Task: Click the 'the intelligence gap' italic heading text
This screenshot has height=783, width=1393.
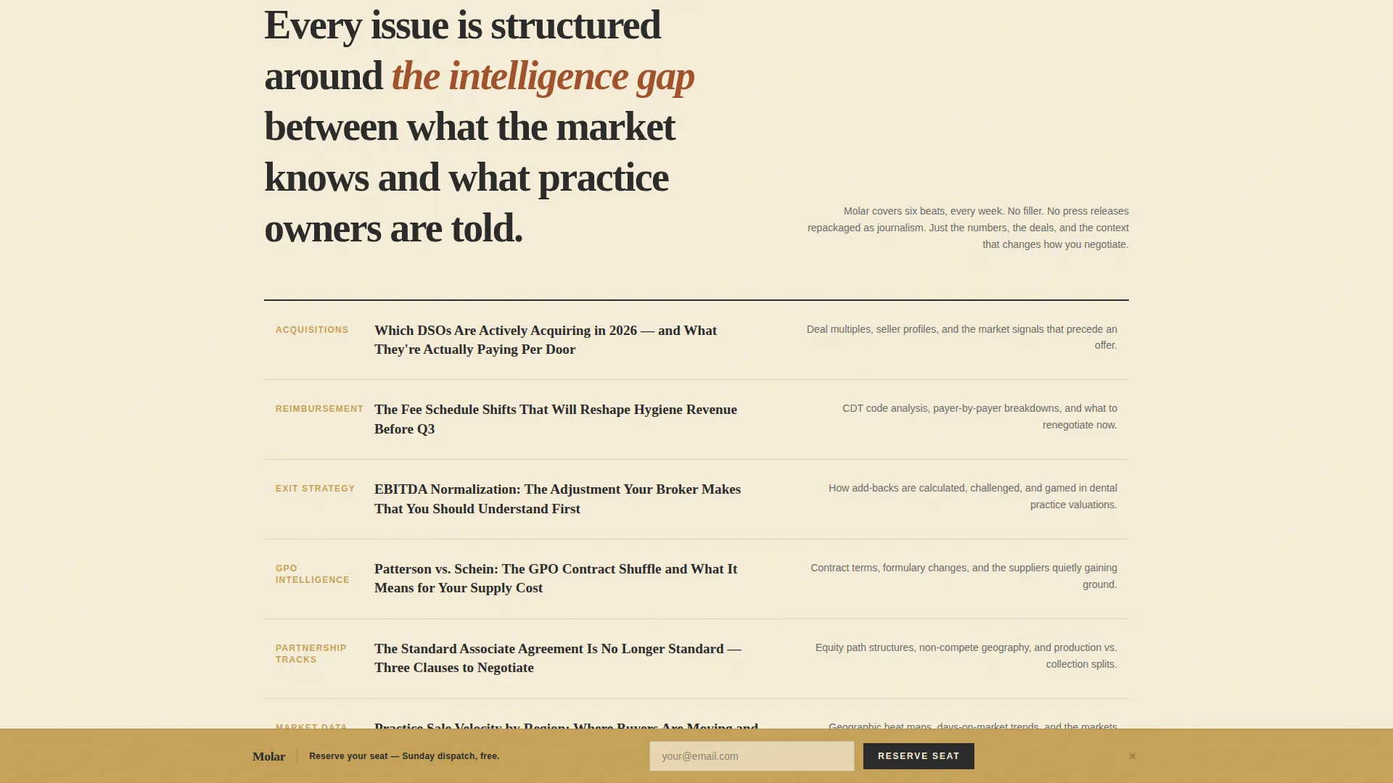Action: (543, 76)
